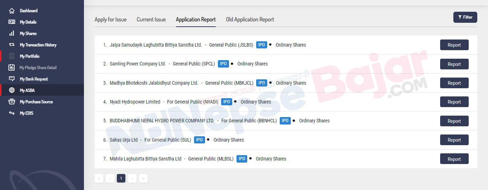
Task: Click 'Ordinary Shares' on Nyadi Hydropower row
Action: (256, 102)
